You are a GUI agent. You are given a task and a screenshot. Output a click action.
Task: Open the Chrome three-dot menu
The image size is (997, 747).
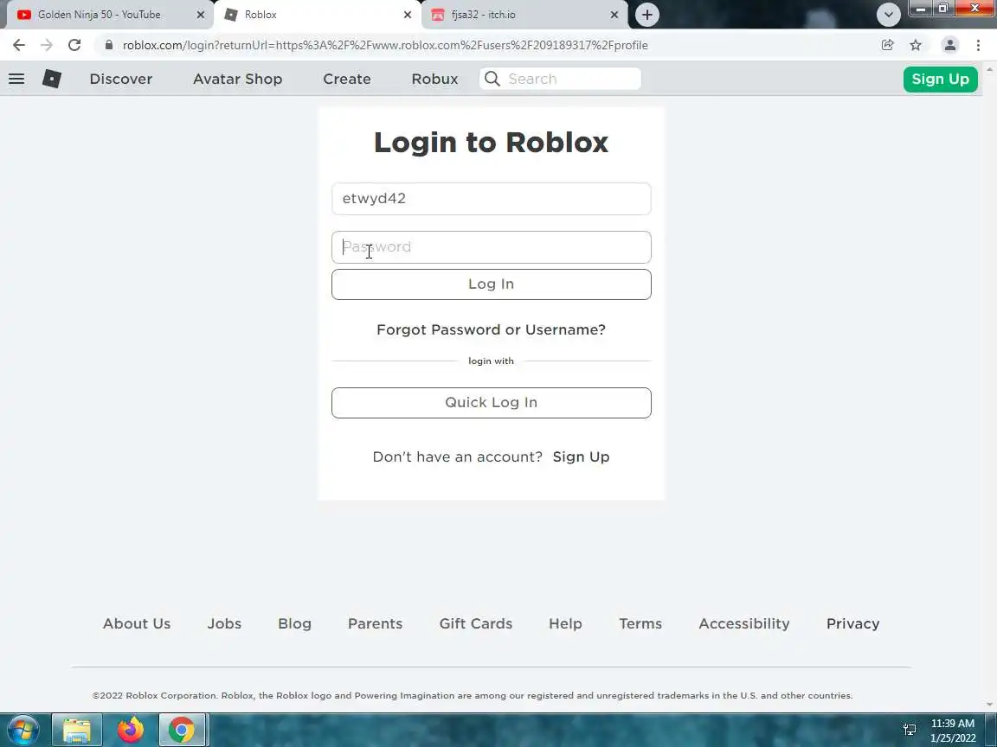pyautogui.click(x=978, y=45)
